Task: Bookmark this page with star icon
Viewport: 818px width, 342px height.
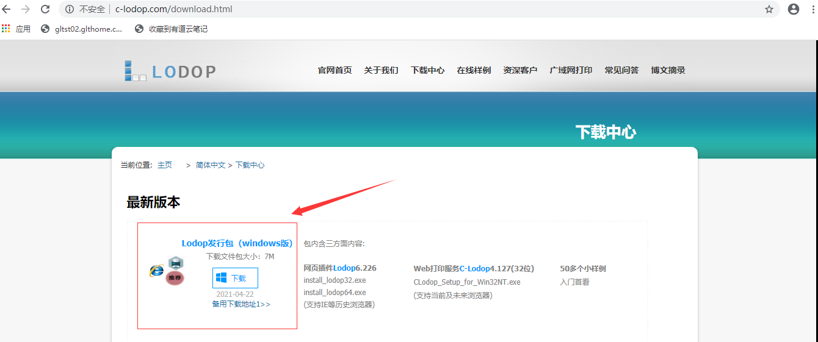Action: (x=769, y=9)
